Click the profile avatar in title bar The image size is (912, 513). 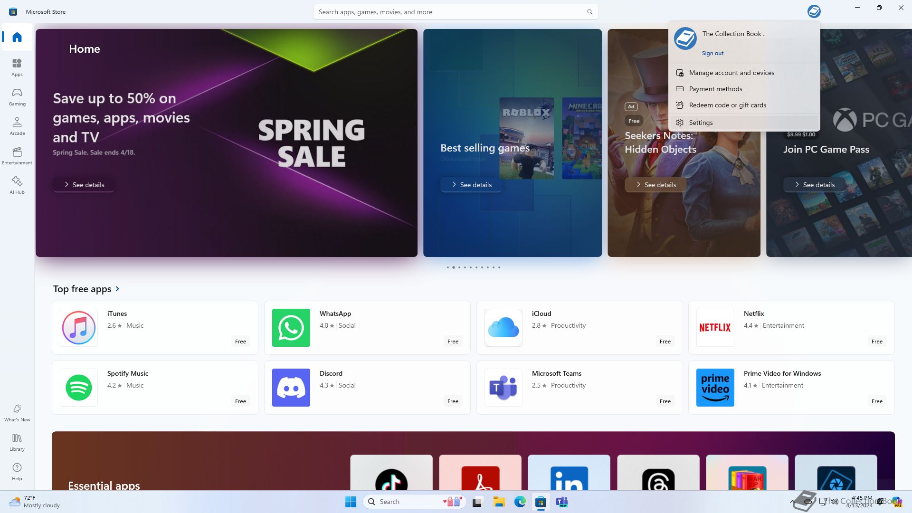point(814,11)
